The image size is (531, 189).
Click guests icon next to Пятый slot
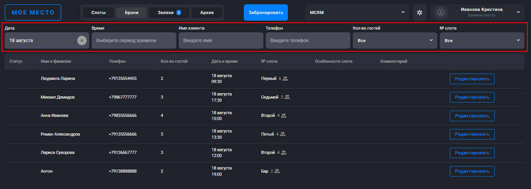pyautogui.click(x=283, y=134)
